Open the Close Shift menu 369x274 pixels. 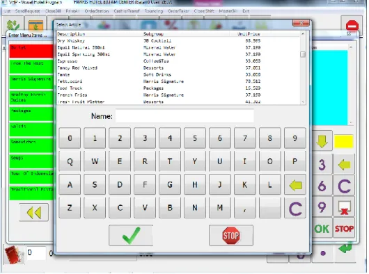click(204, 11)
